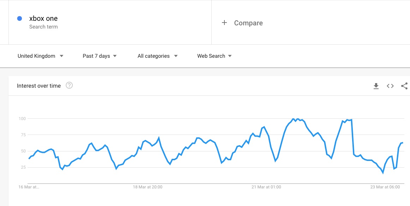Click the 21 Mar at 01:00 axis label
This screenshot has width=410, height=206.
pyautogui.click(x=266, y=187)
